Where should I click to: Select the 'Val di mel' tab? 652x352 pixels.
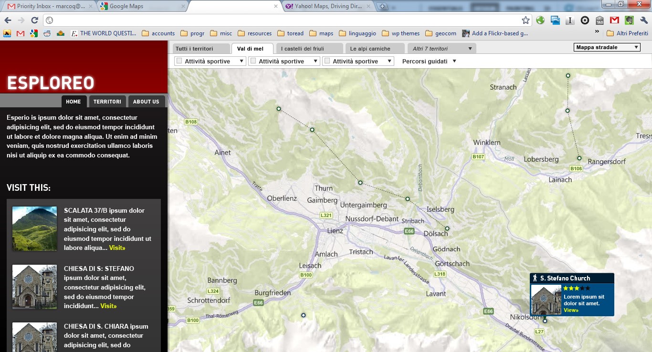[x=252, y=49]
